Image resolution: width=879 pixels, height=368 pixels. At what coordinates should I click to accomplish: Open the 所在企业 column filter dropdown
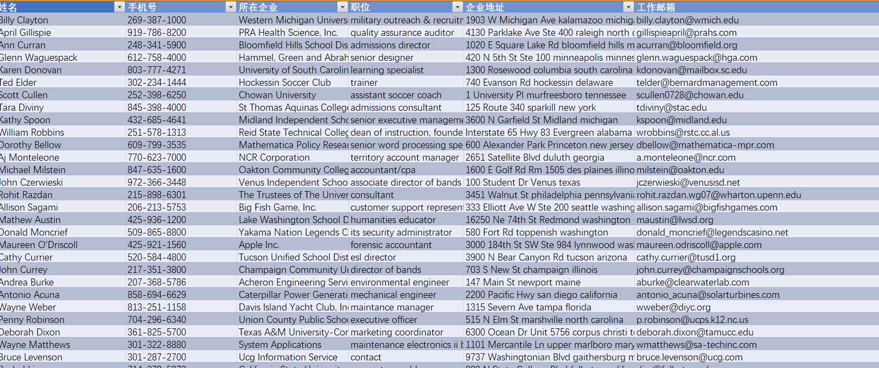coord(342,7)
